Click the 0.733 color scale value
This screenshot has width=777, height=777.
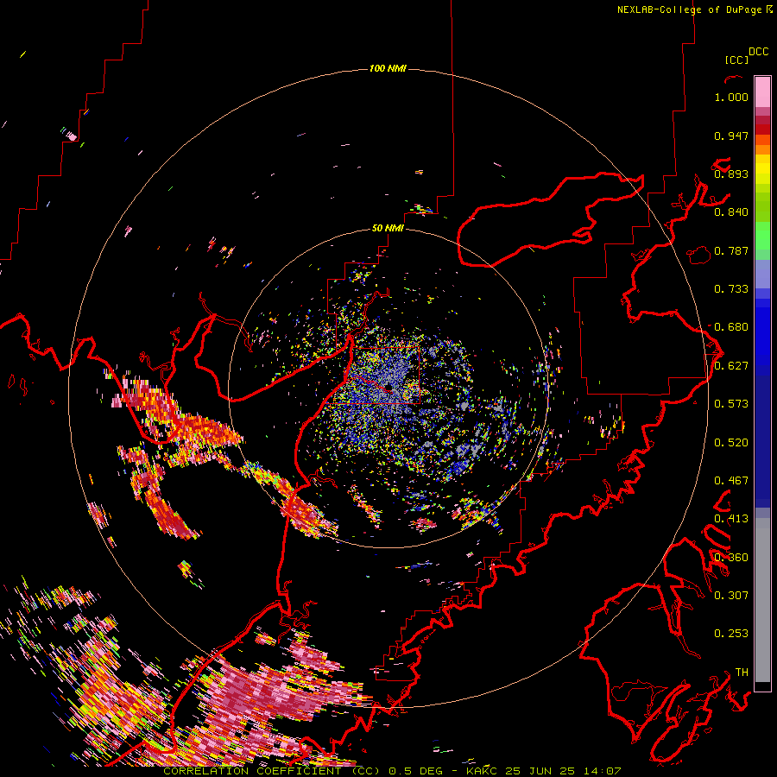pos(731,289)
